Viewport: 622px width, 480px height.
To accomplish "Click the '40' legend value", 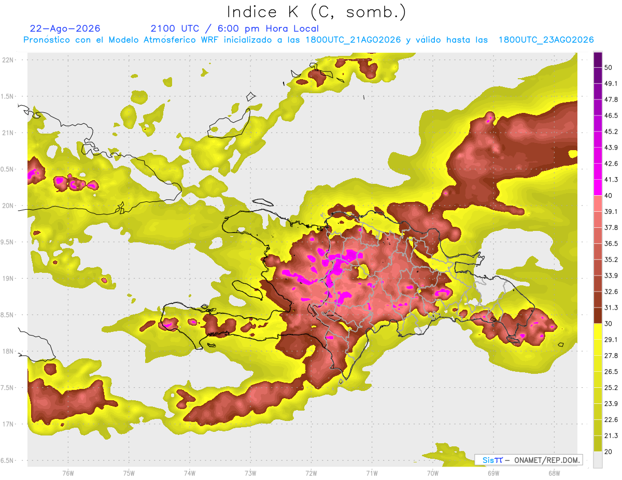I will (x=609, y=196).
